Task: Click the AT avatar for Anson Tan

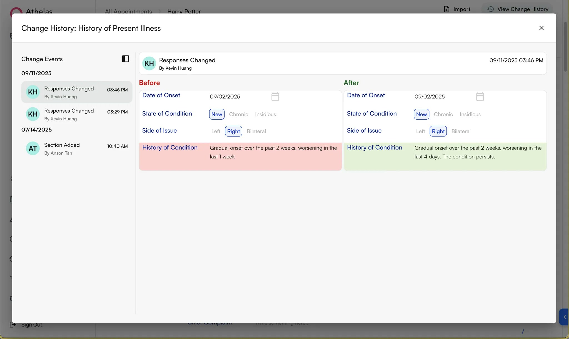Action: click(33, 148)
